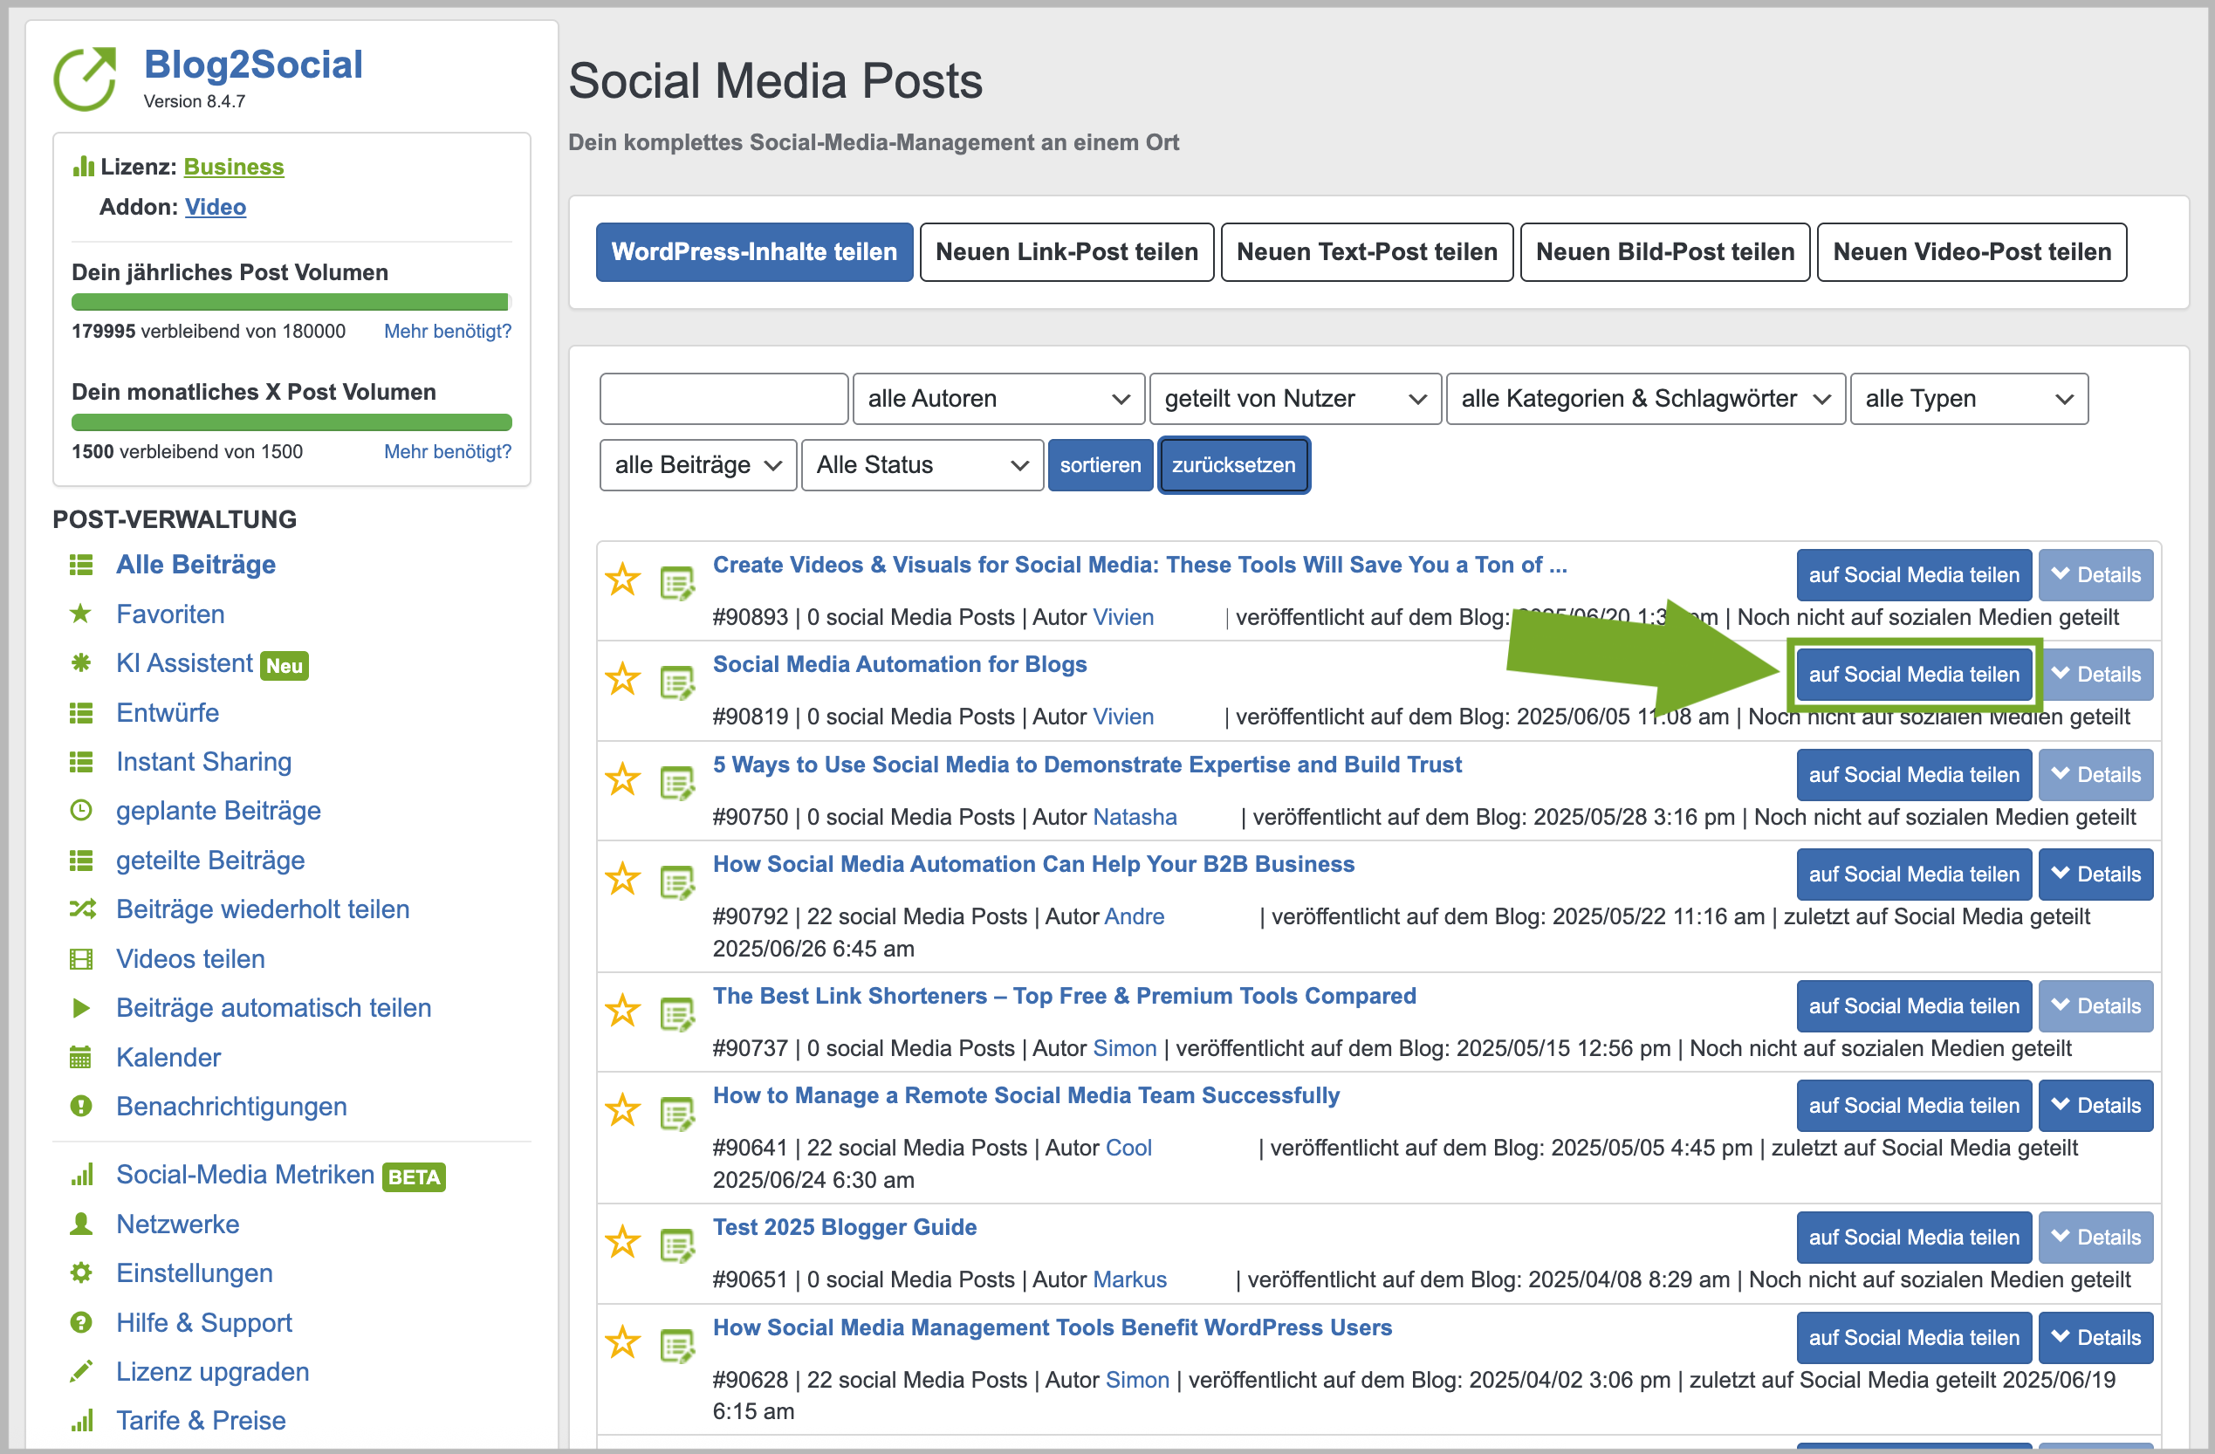Select the Neuen Link-Post teilen tab

[x=1066, y=252]
